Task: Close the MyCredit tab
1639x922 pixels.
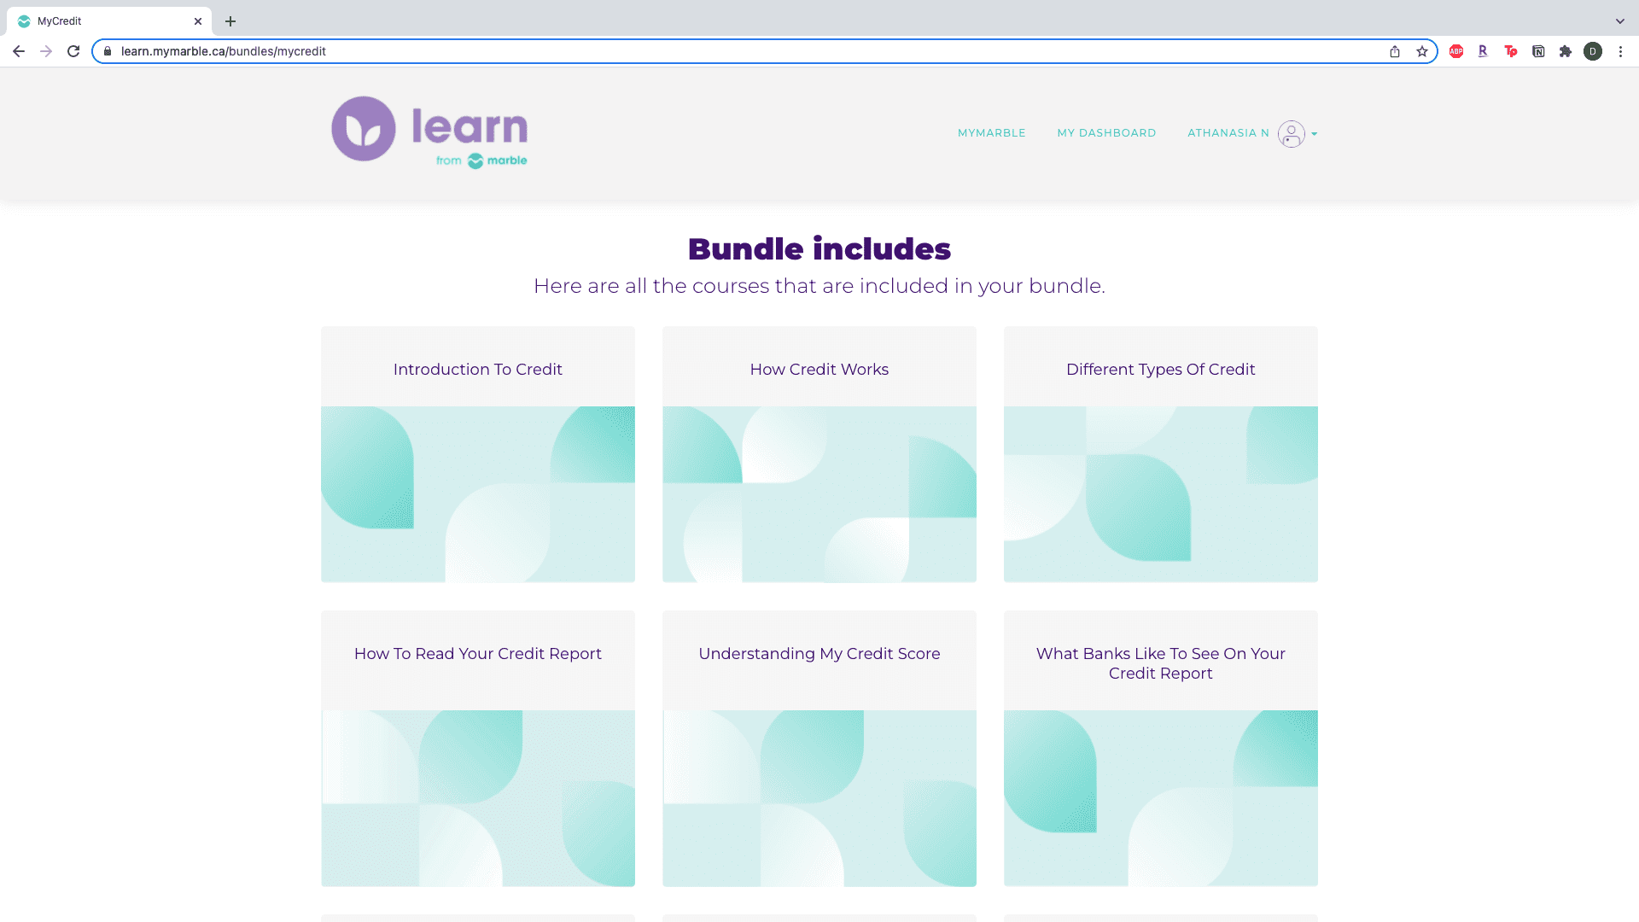Action: point(198,21)
